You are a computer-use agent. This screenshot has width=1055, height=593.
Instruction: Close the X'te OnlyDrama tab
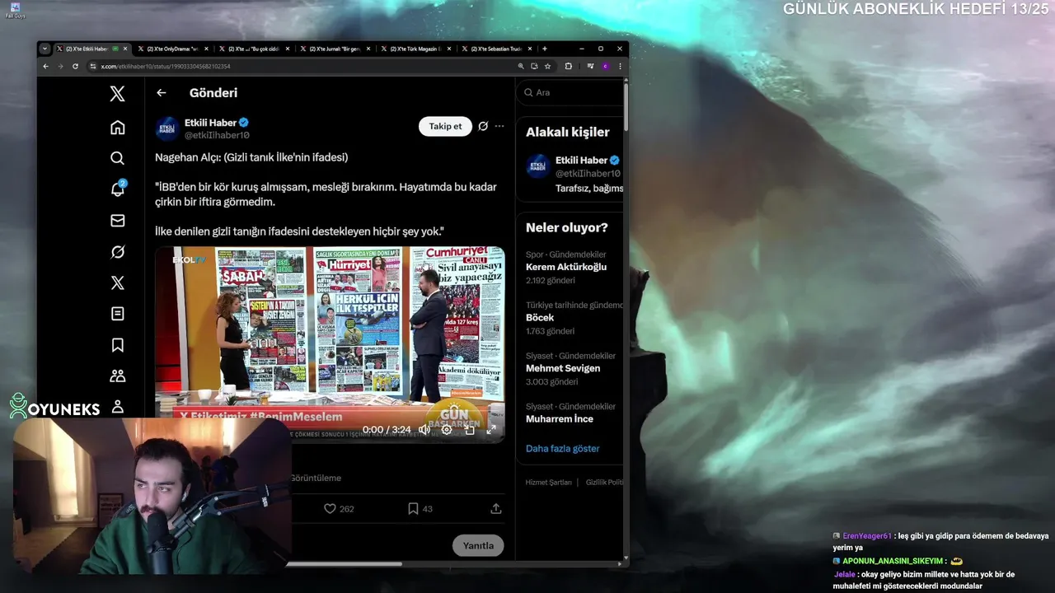click(x=206, y=49)
